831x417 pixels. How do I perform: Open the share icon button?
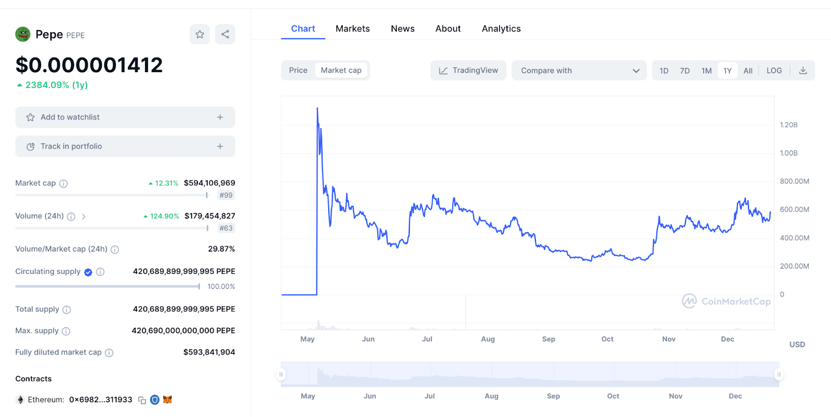click(x=225, y=34)
